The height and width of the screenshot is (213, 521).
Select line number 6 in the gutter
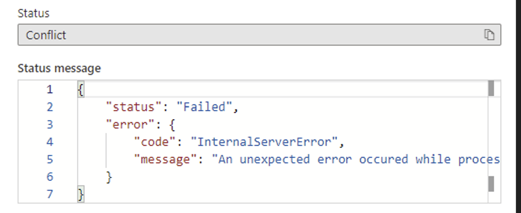pyautogui.click(x=50, y=177)
